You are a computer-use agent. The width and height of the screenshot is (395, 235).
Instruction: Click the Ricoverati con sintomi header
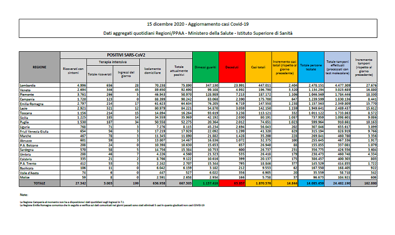click(73, 70)
